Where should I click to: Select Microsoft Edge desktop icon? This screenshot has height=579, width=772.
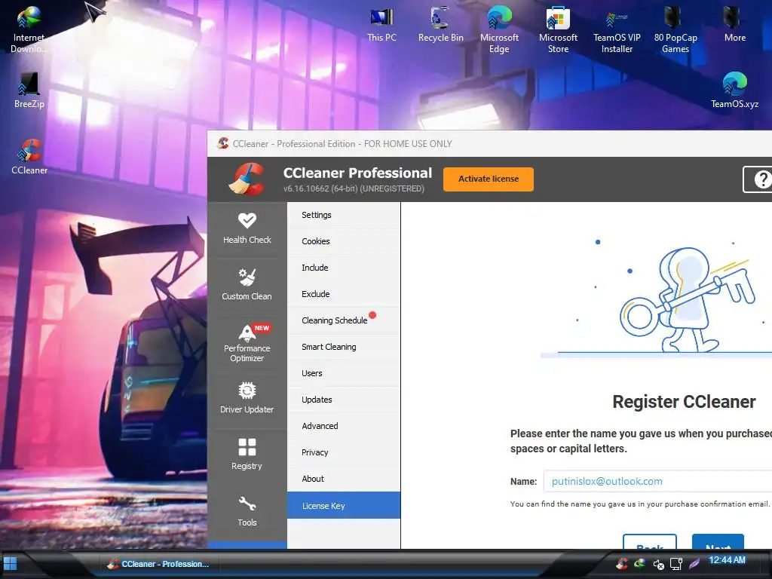(x=499, y=29)
